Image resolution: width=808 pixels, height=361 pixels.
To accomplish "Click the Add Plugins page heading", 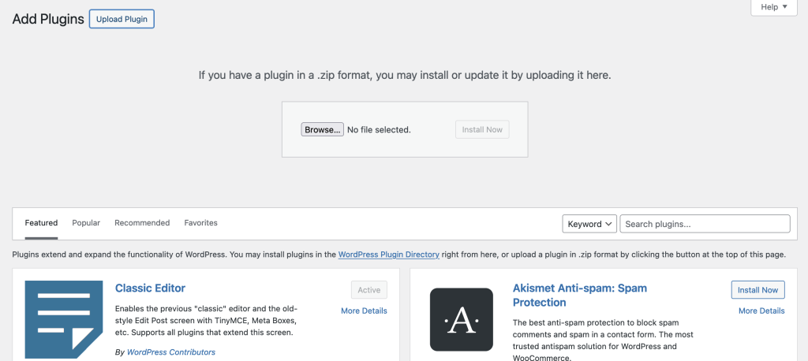I will pos(48,19).
